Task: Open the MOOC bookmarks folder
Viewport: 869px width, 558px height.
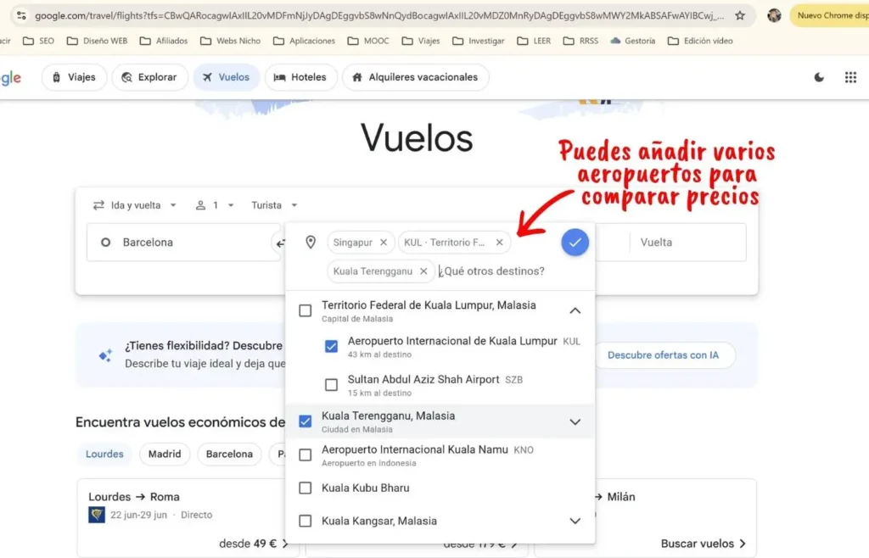Action: coord(368,41)
